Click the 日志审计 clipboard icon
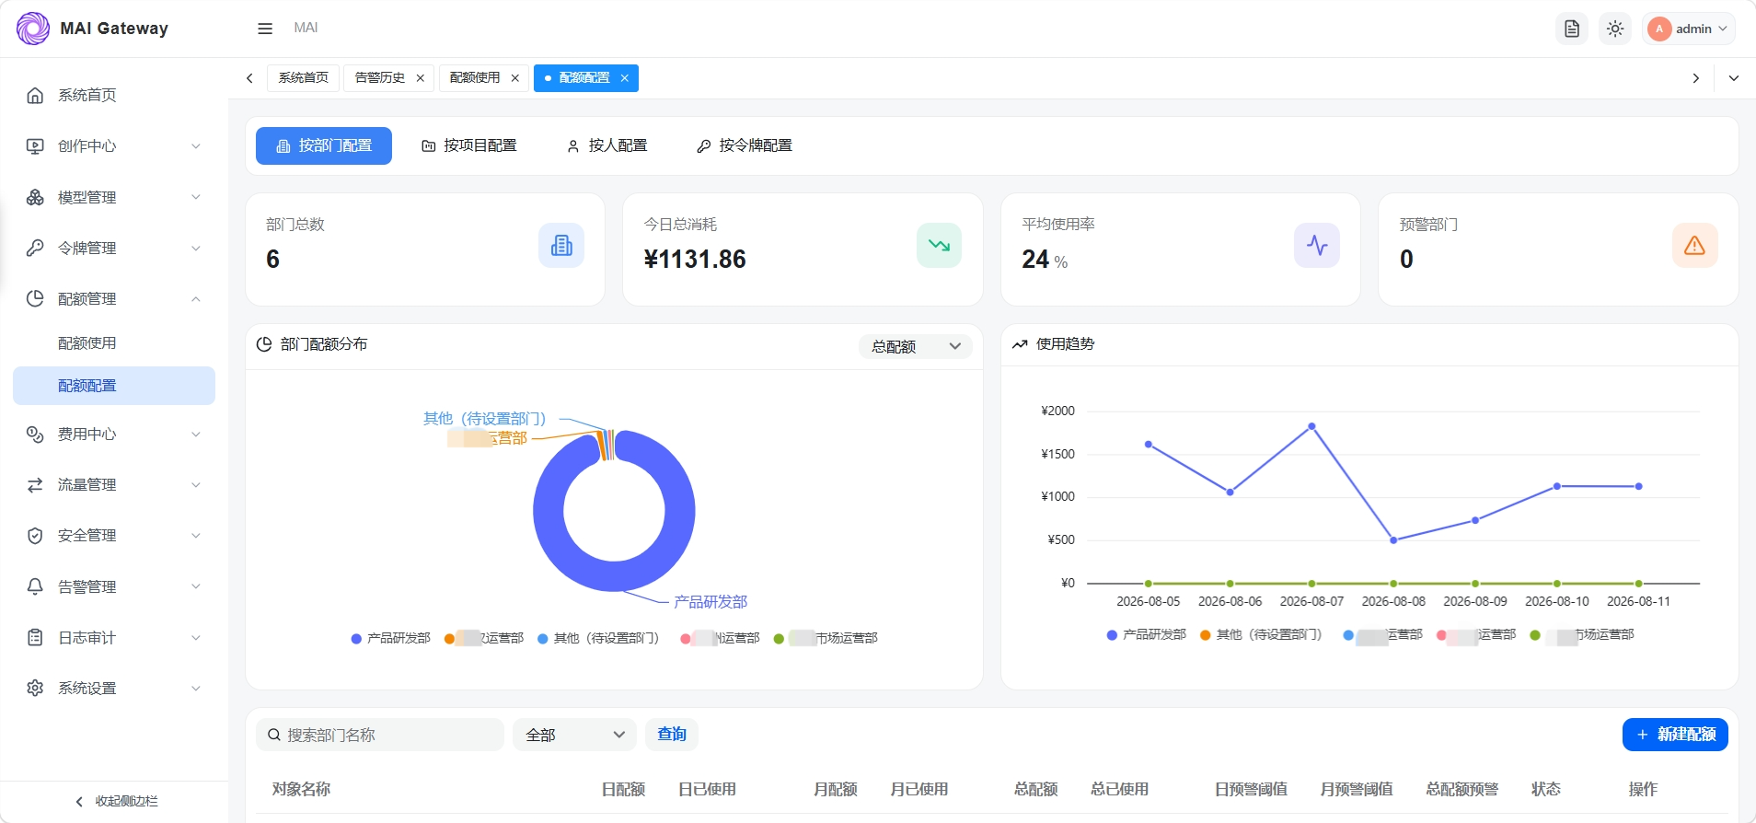This screenshot has height=823, width=1756. (x=35, y=637)
